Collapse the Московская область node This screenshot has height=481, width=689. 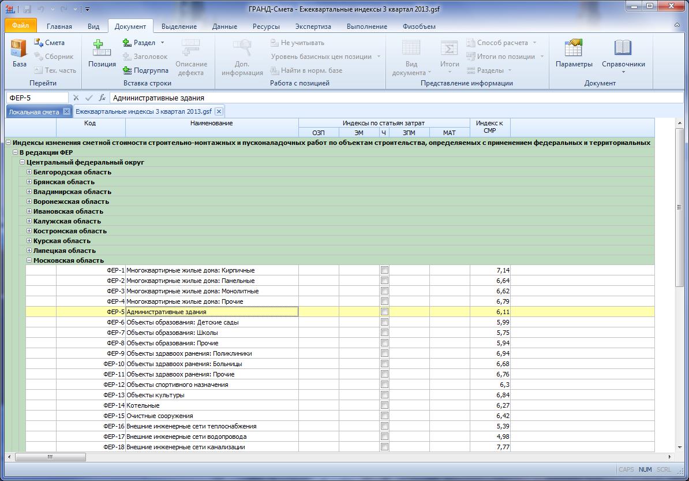coord(29,260)
